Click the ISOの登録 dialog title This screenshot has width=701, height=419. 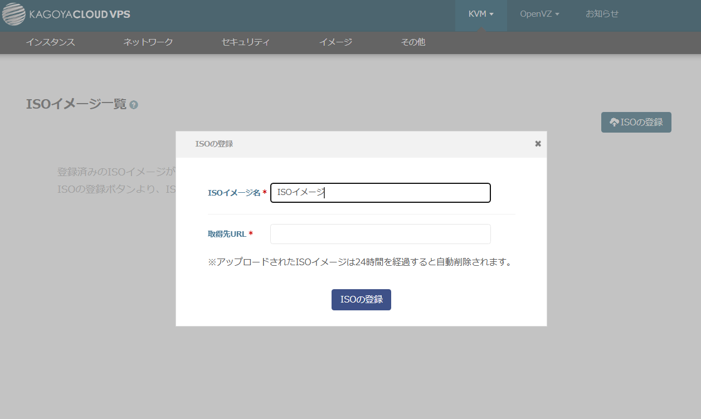[x=214, y=144]
